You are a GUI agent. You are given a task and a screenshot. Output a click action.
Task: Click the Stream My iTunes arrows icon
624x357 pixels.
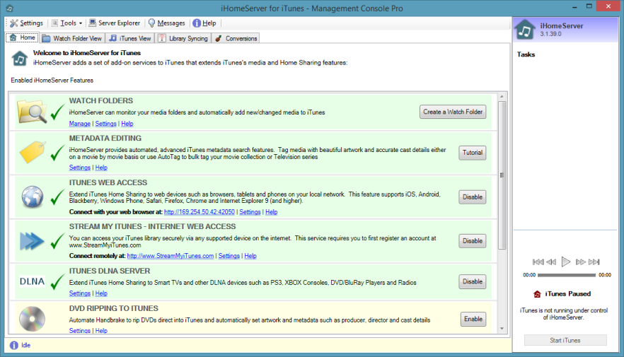click(x=32, y=240)
